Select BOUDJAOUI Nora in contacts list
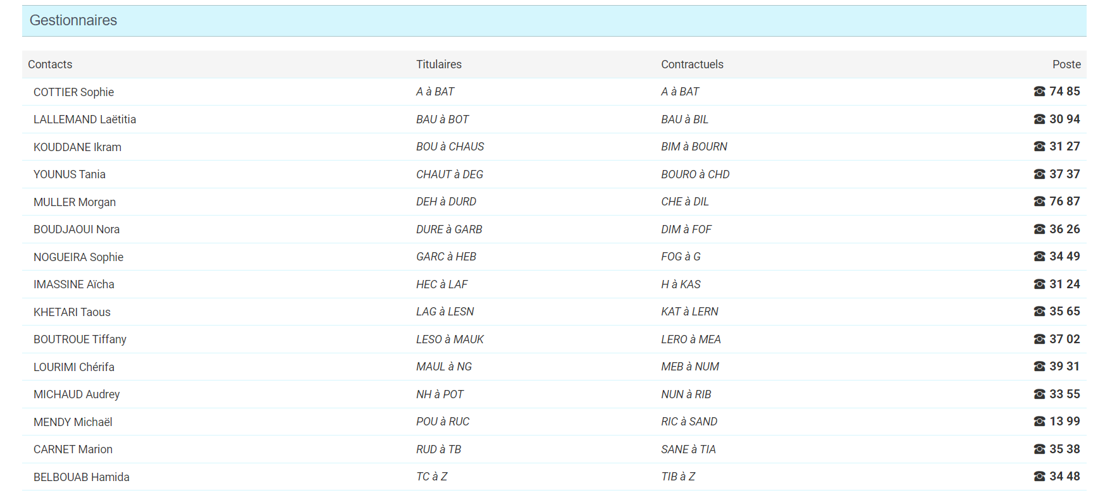The height and width of the screenshot is (500, 1105). tap(77, 229)
